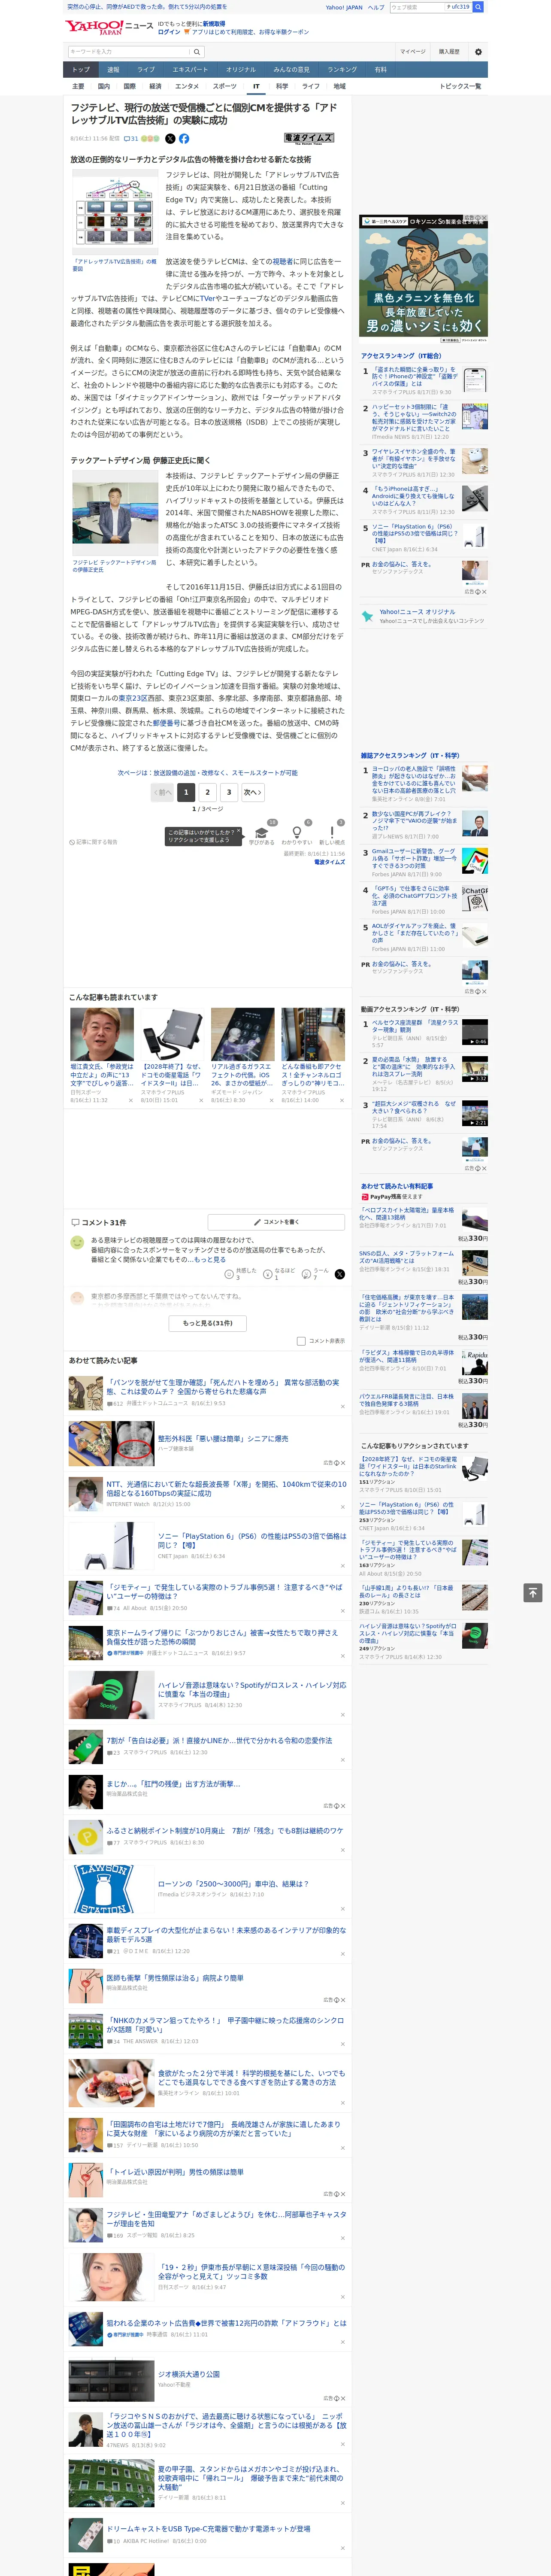The width and height of the screenshot is (551, 2576).
Task: Open the トップ navigation tab
Action: point(81,69)
